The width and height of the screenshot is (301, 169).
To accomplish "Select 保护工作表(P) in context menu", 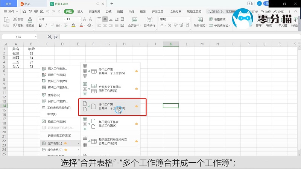I will 60,101.
